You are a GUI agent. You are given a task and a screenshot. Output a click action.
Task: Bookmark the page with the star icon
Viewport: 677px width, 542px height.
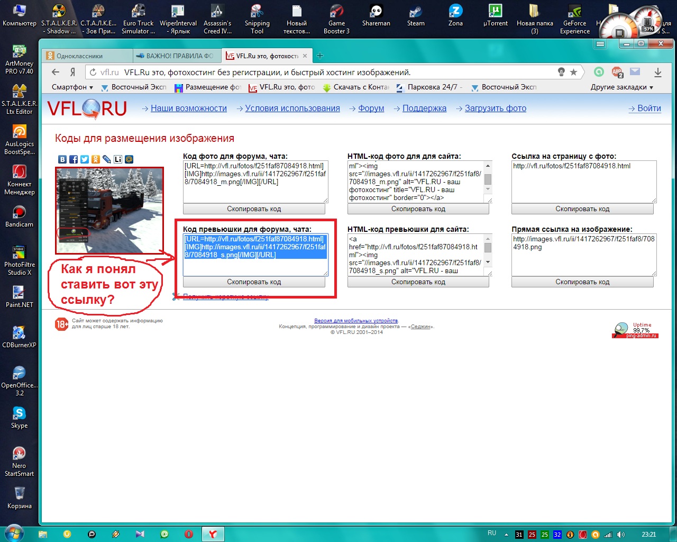(x=573, y=72)
